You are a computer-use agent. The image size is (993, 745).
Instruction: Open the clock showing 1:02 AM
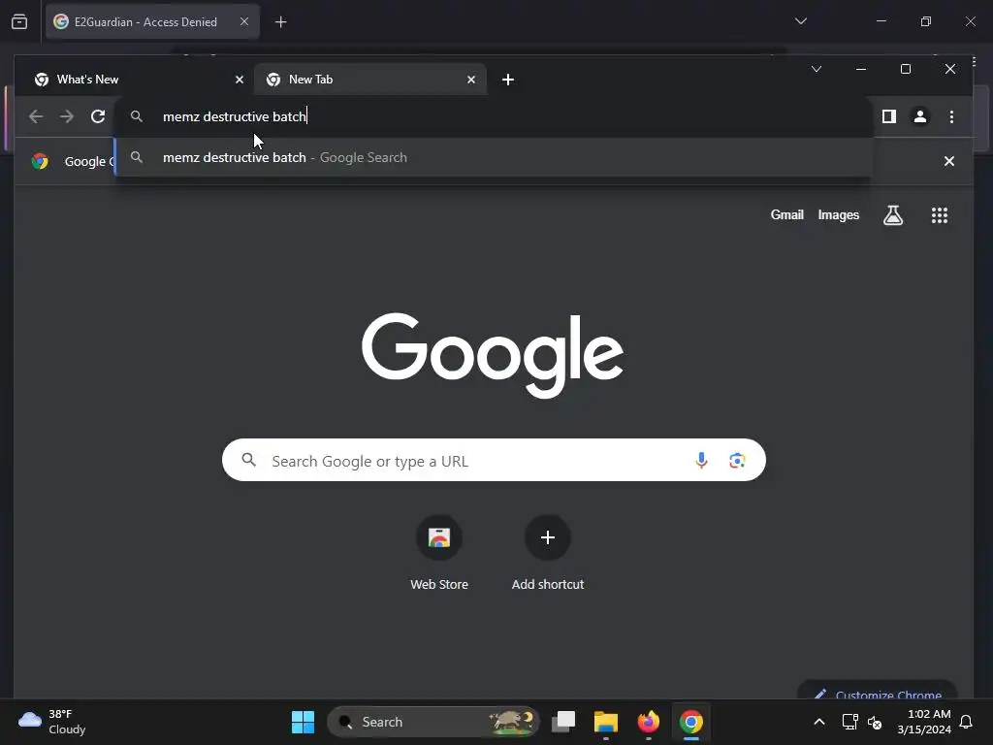tap(924, 722)
